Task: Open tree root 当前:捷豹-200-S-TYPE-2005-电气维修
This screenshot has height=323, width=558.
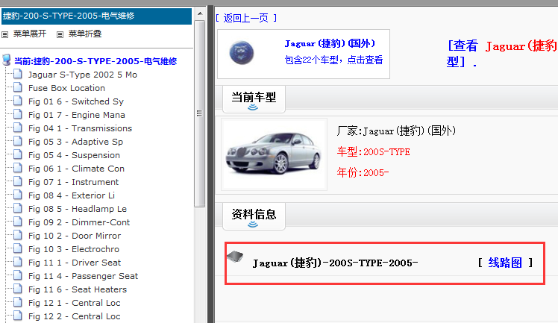Action: pyautogui.click(x=95, y=61)
